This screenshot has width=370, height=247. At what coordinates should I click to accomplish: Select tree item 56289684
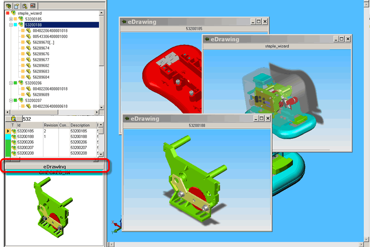(x=41, y=77)
